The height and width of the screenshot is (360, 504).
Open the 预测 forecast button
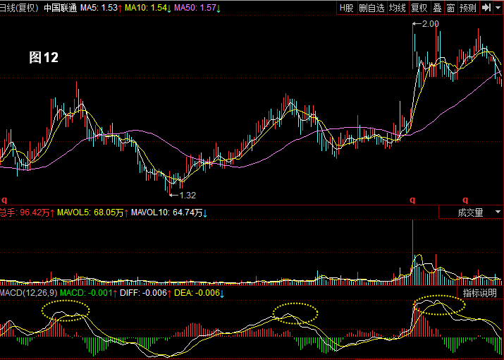pos(468,8)
